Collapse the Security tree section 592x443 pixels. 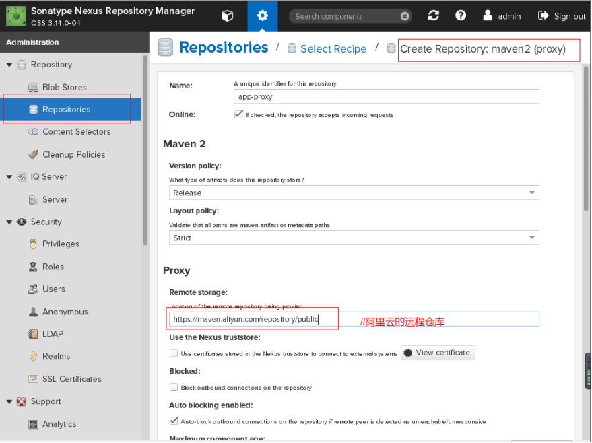pyautogui.click(x=9, y=222)
